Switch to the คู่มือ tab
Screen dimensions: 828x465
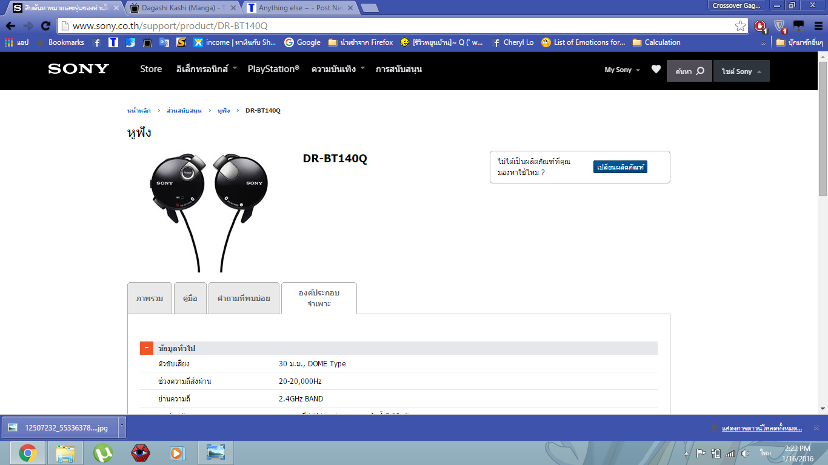coord(190,298)
